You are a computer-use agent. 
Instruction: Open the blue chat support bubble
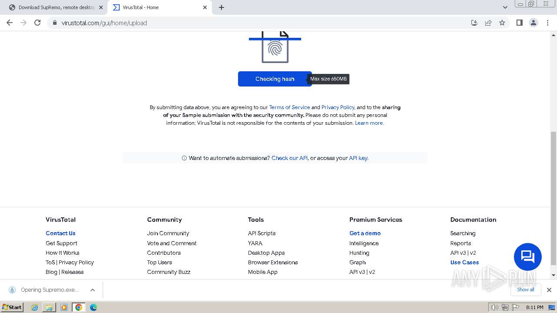coord(528,257)
